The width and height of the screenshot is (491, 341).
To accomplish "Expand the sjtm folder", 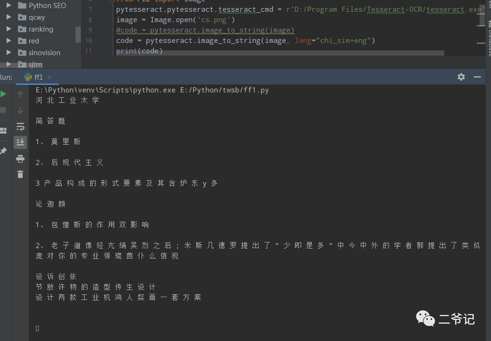I will coord(9,64).
